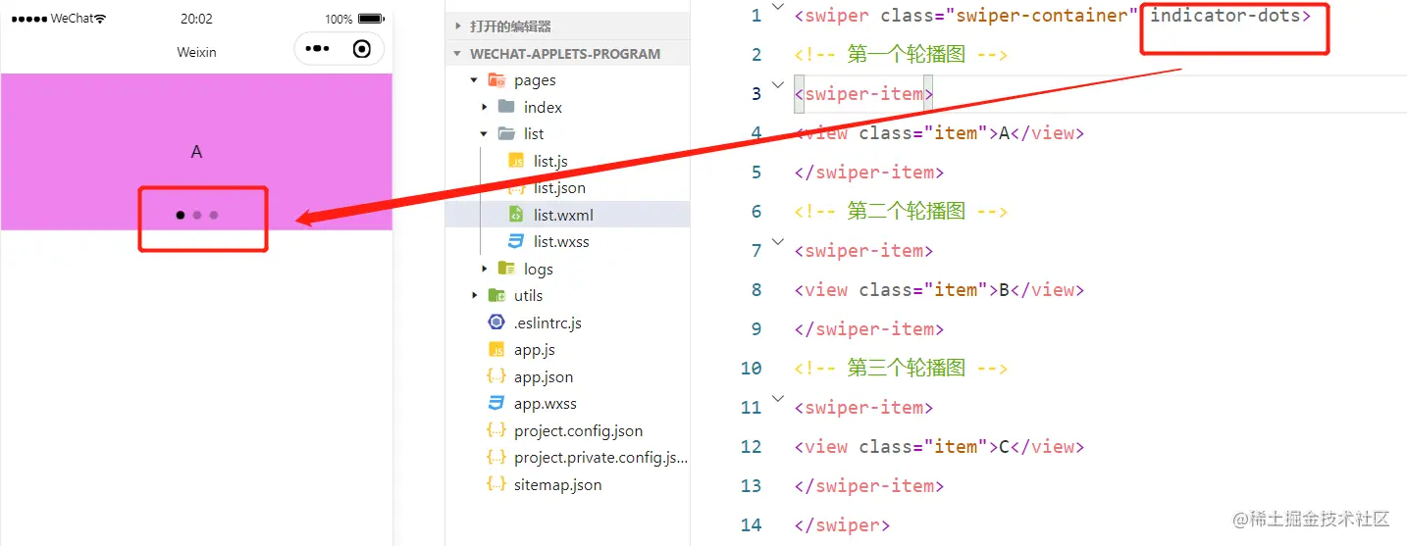Select the second swiper indicator dot
Screen dimensions: 1407x546
(197, 215)
